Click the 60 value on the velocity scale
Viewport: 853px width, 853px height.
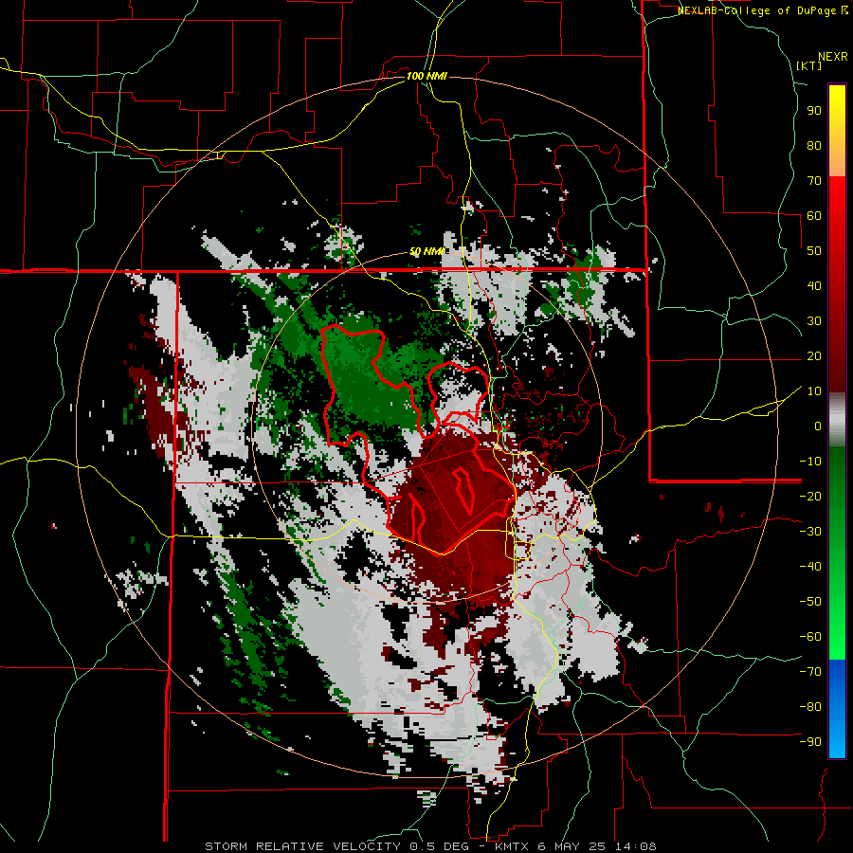point(814,215)
